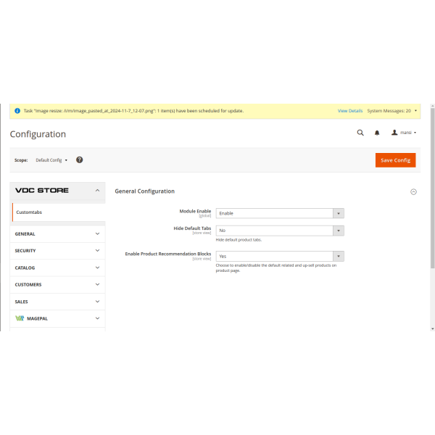The image size is (435, 435).
Task: Expand the system messages arrow
Action: coord(415,111)
